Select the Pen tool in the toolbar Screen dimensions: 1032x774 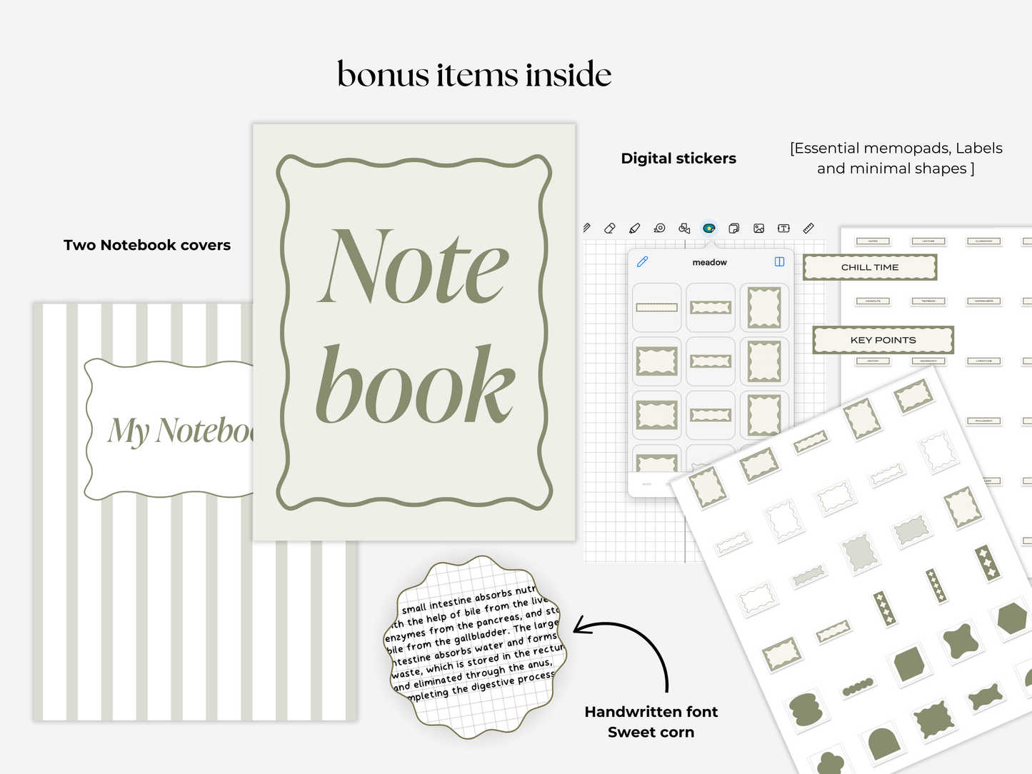point(587,228)
